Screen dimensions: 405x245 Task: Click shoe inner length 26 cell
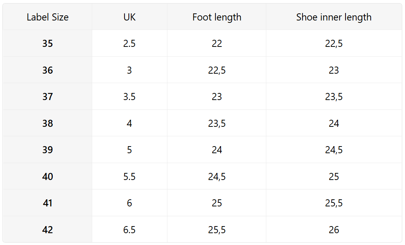coord(334,230)
